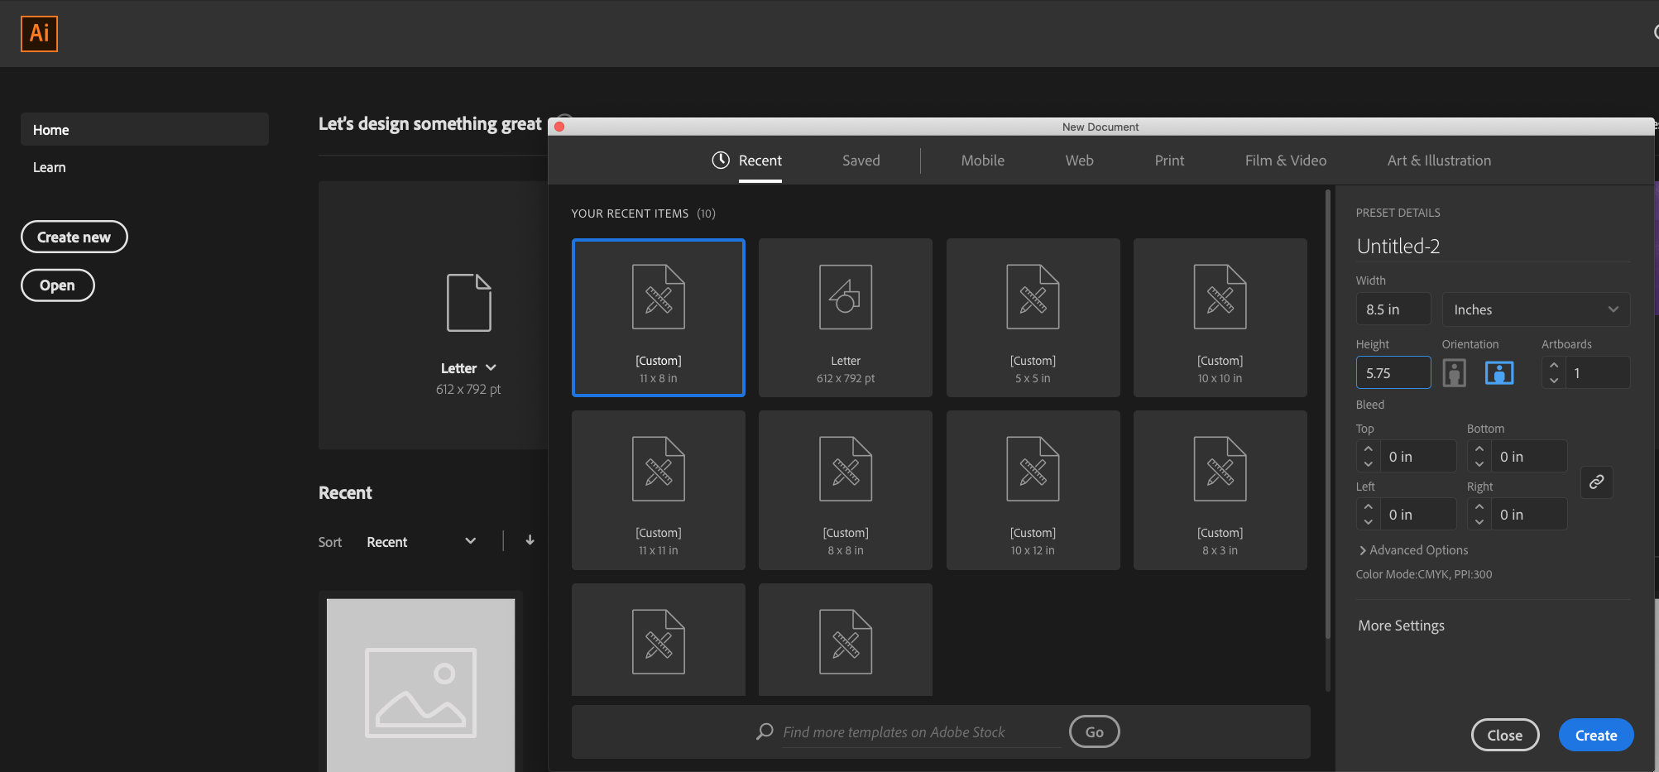This screenshot has height=772, width=1659.
Task: Select the Custom 11 x 8 in preset
Action: [659, 318]
